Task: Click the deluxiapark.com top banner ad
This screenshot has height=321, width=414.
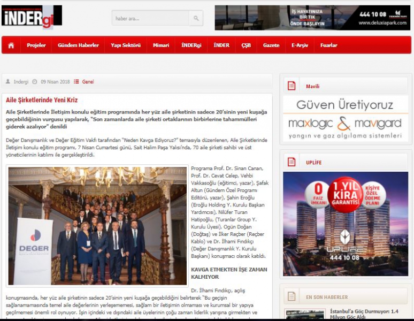Action: (x=312, y=18)
